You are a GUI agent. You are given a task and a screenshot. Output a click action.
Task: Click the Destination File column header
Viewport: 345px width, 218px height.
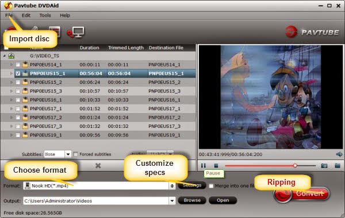point(166,48)
